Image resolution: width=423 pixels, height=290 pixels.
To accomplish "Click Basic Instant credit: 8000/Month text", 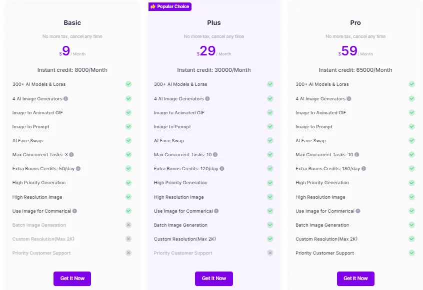I will tap(72, 70).
